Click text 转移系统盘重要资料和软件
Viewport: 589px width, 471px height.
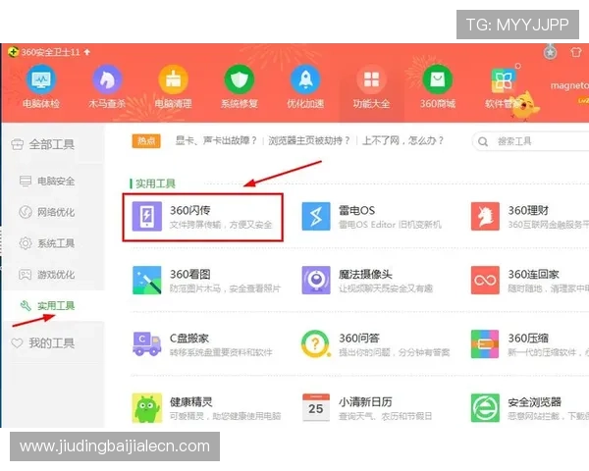[x=221, y=352]
